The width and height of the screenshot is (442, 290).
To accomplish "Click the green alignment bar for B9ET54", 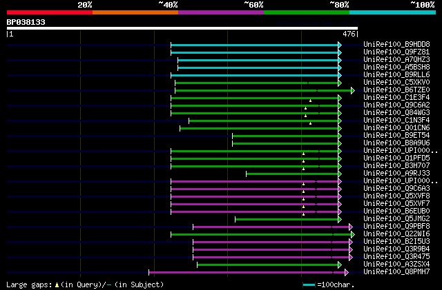I will click(x=285, y=136).
